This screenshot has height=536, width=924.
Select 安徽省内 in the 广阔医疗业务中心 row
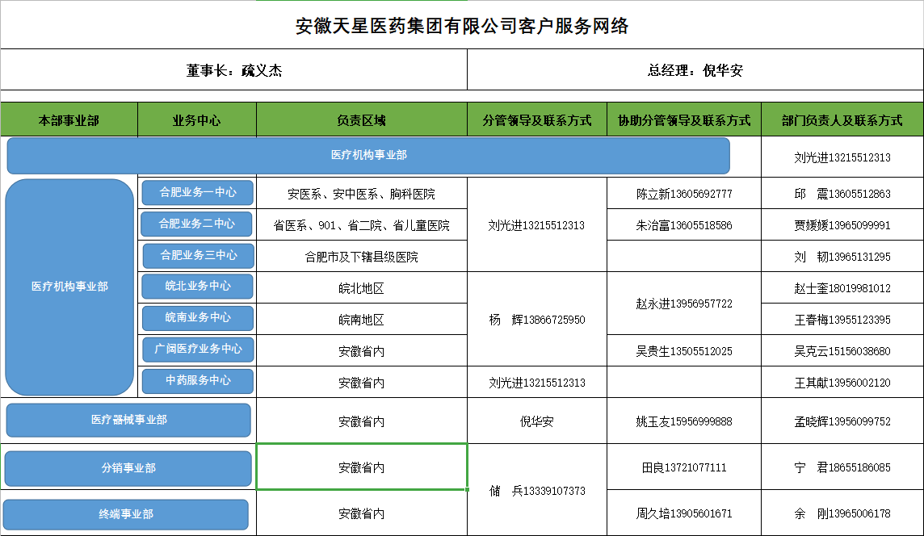tap(362, 351)
